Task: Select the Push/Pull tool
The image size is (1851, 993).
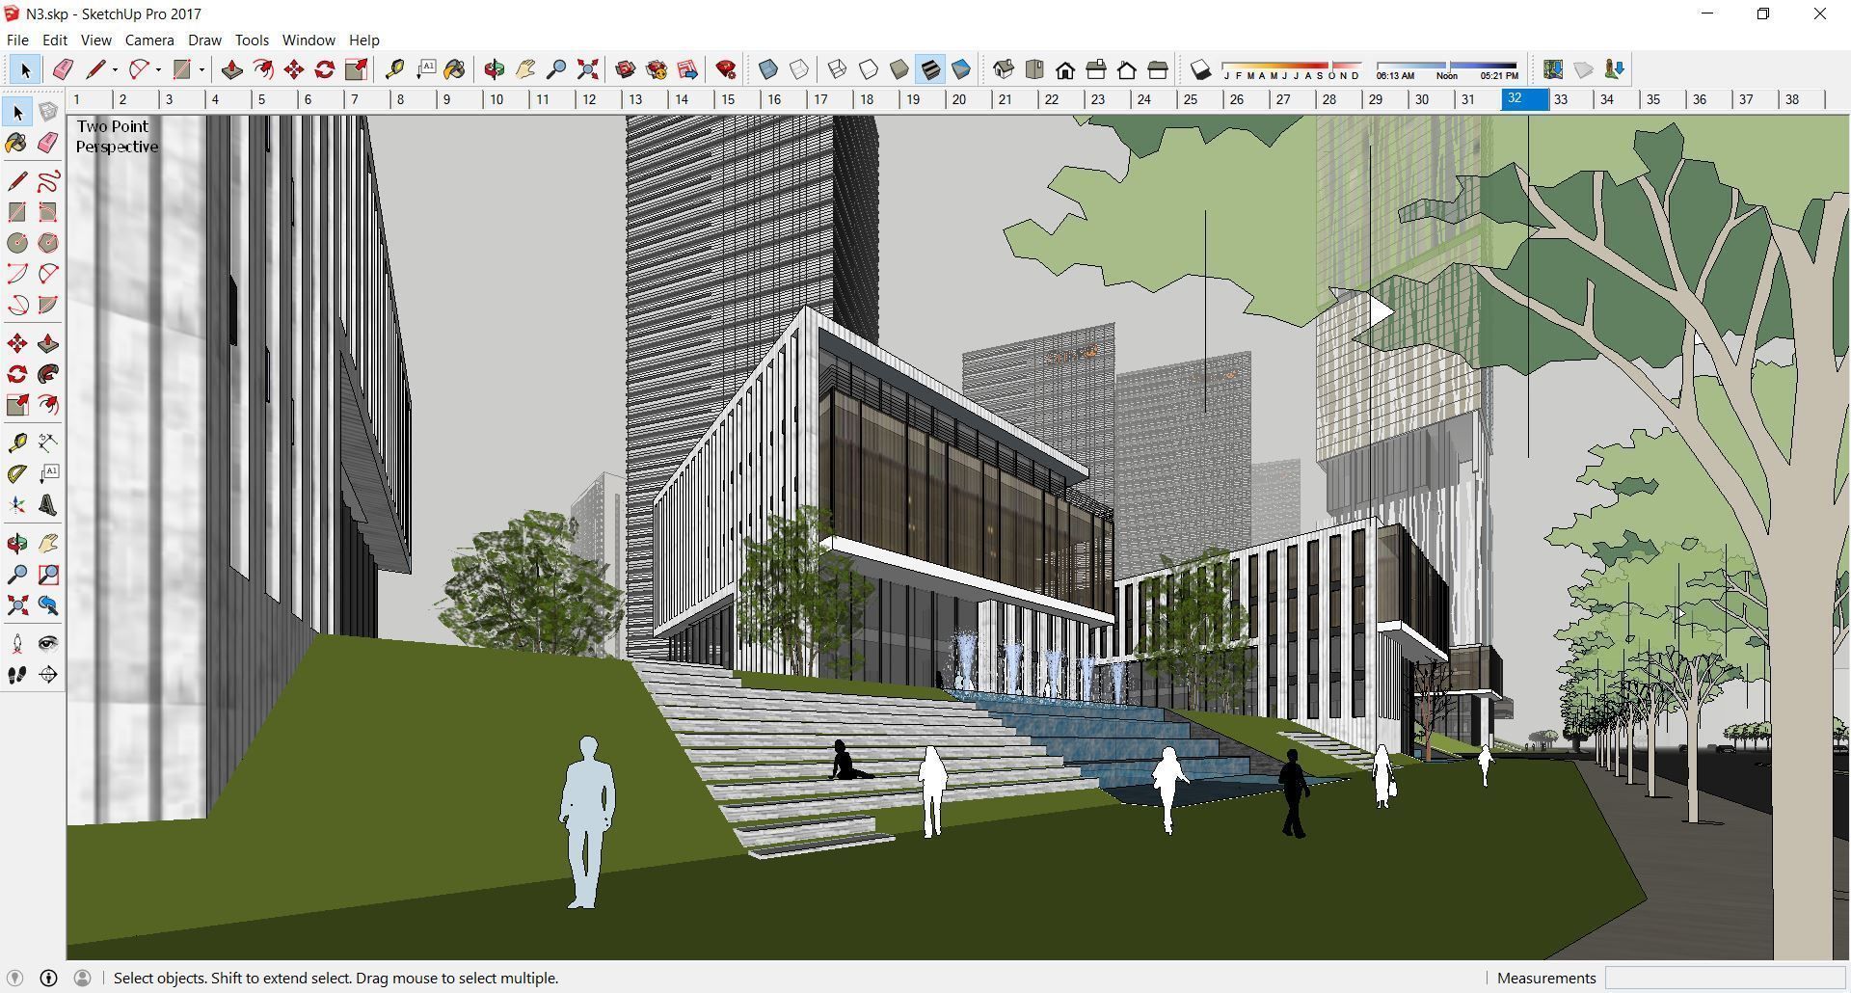Action: (x=231, y=68)
